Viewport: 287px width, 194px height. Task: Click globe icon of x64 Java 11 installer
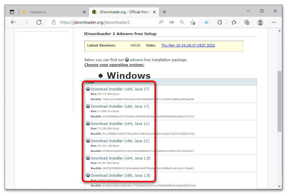pos(88,123)
